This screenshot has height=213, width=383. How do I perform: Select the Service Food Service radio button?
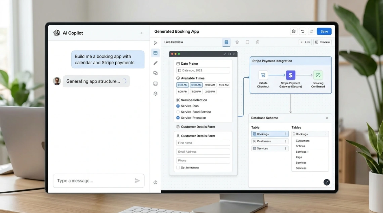tap(178, 112)
